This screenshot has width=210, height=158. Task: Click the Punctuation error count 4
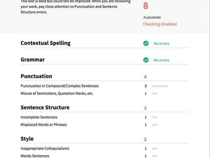tap(145, 77)
